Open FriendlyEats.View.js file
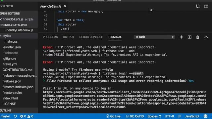 (19, 30)
